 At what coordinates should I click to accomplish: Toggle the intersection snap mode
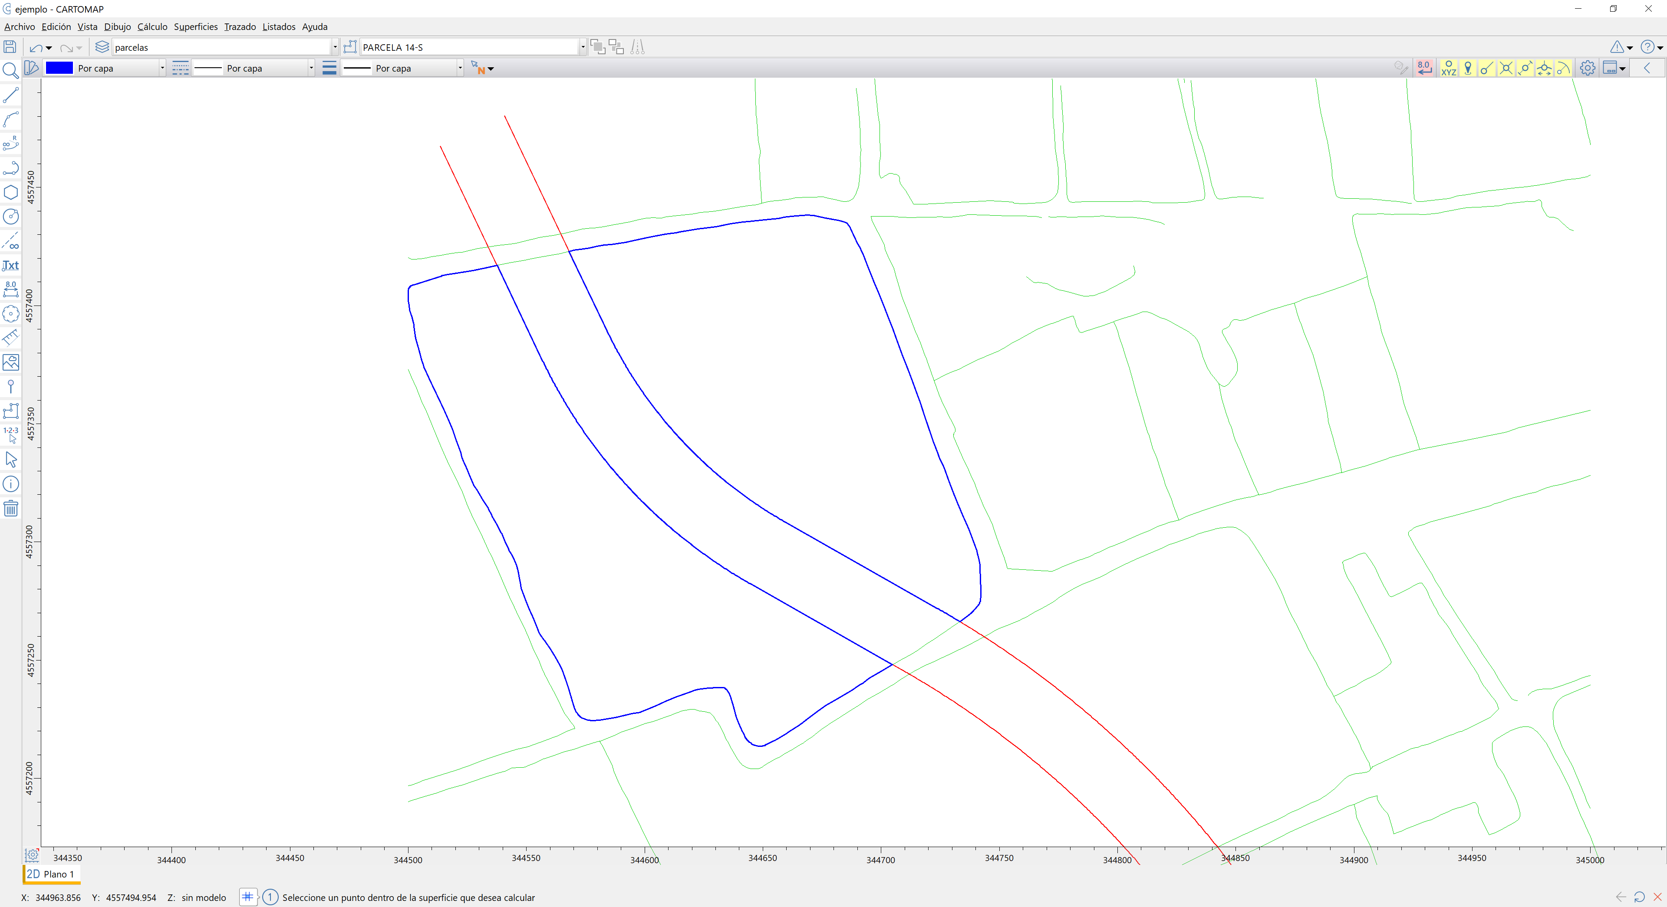[1506, 68]
